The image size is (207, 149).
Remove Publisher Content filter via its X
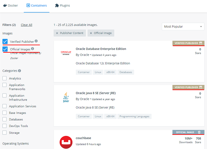pos(57,33)
